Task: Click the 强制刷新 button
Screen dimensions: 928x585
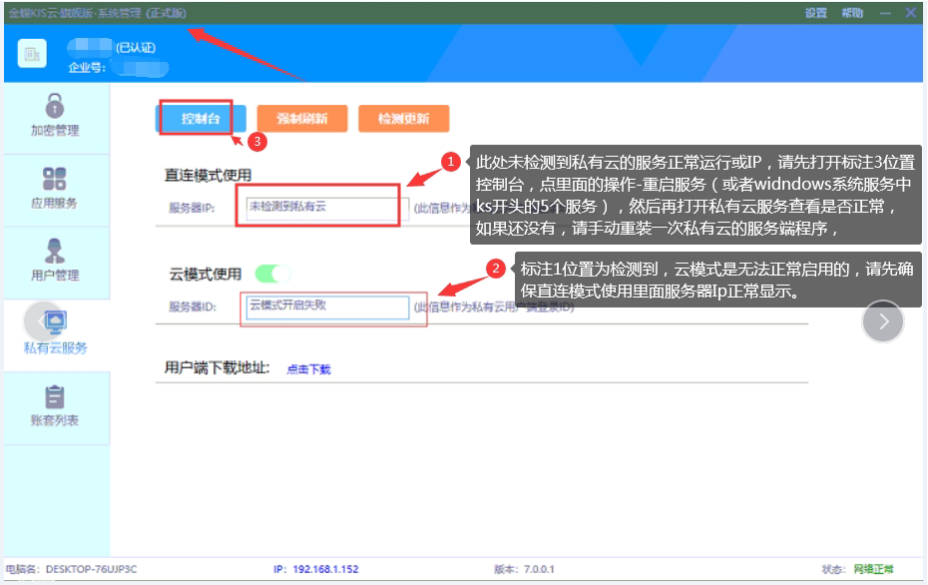Action: point(301,119)
